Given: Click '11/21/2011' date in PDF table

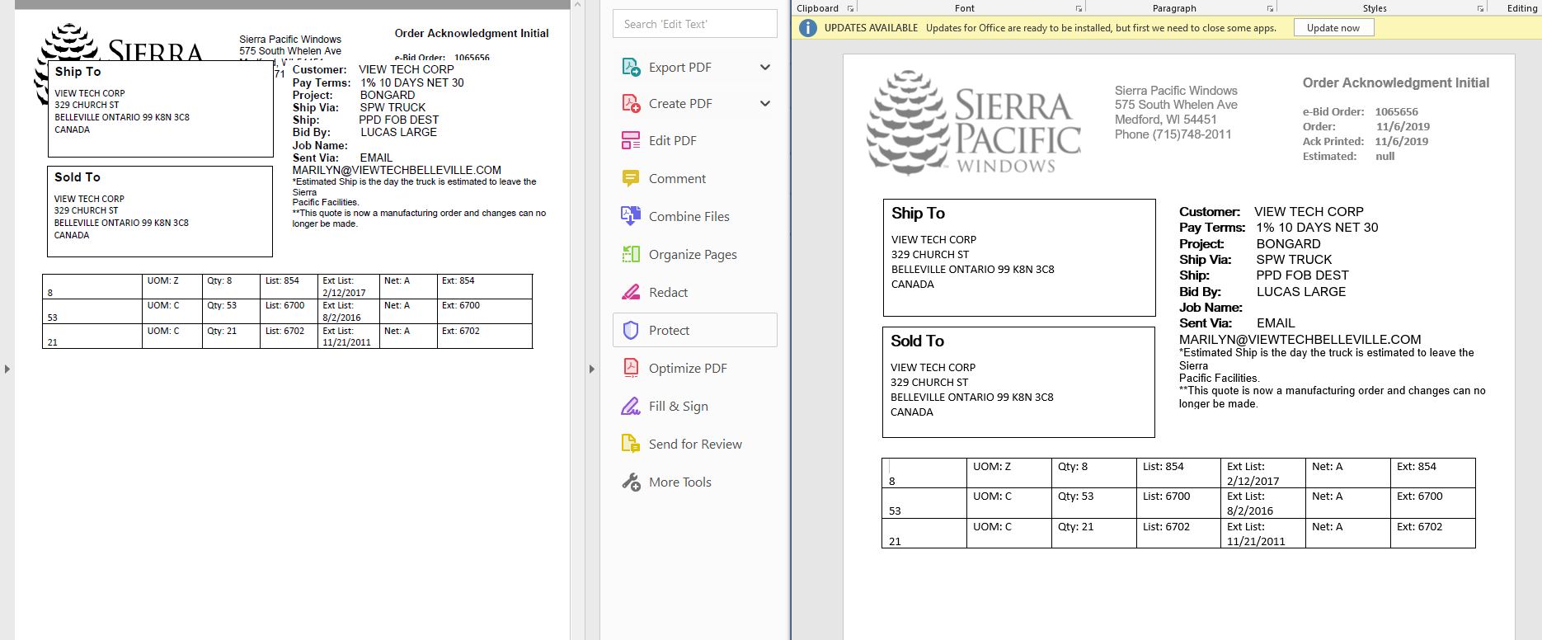Looking at the screenshot, I should 346,342.
